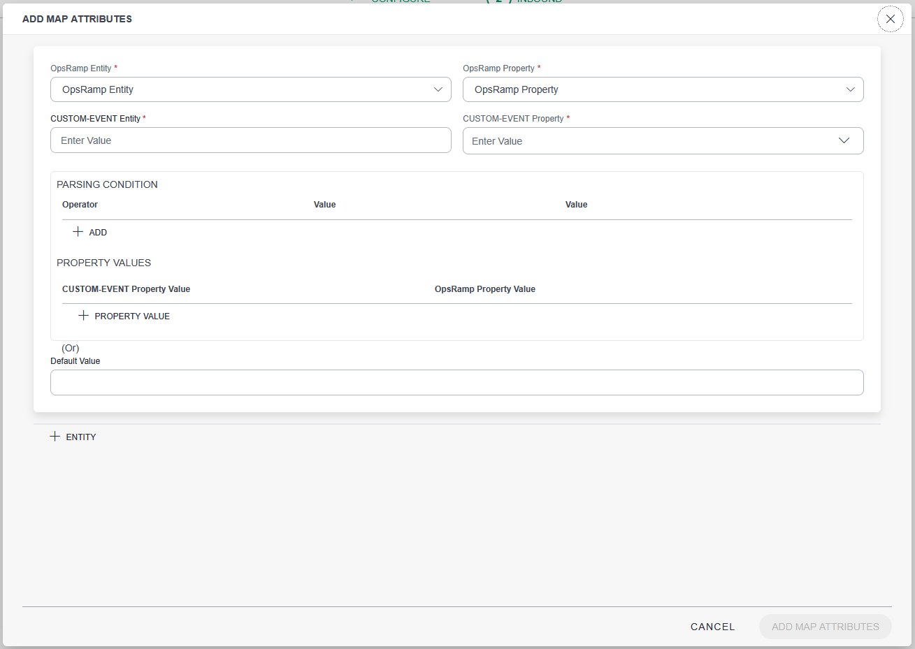Focus the CUSTOM-EVENT Entity input field
Screen dimensions: 915x649
tap(251, 140)
